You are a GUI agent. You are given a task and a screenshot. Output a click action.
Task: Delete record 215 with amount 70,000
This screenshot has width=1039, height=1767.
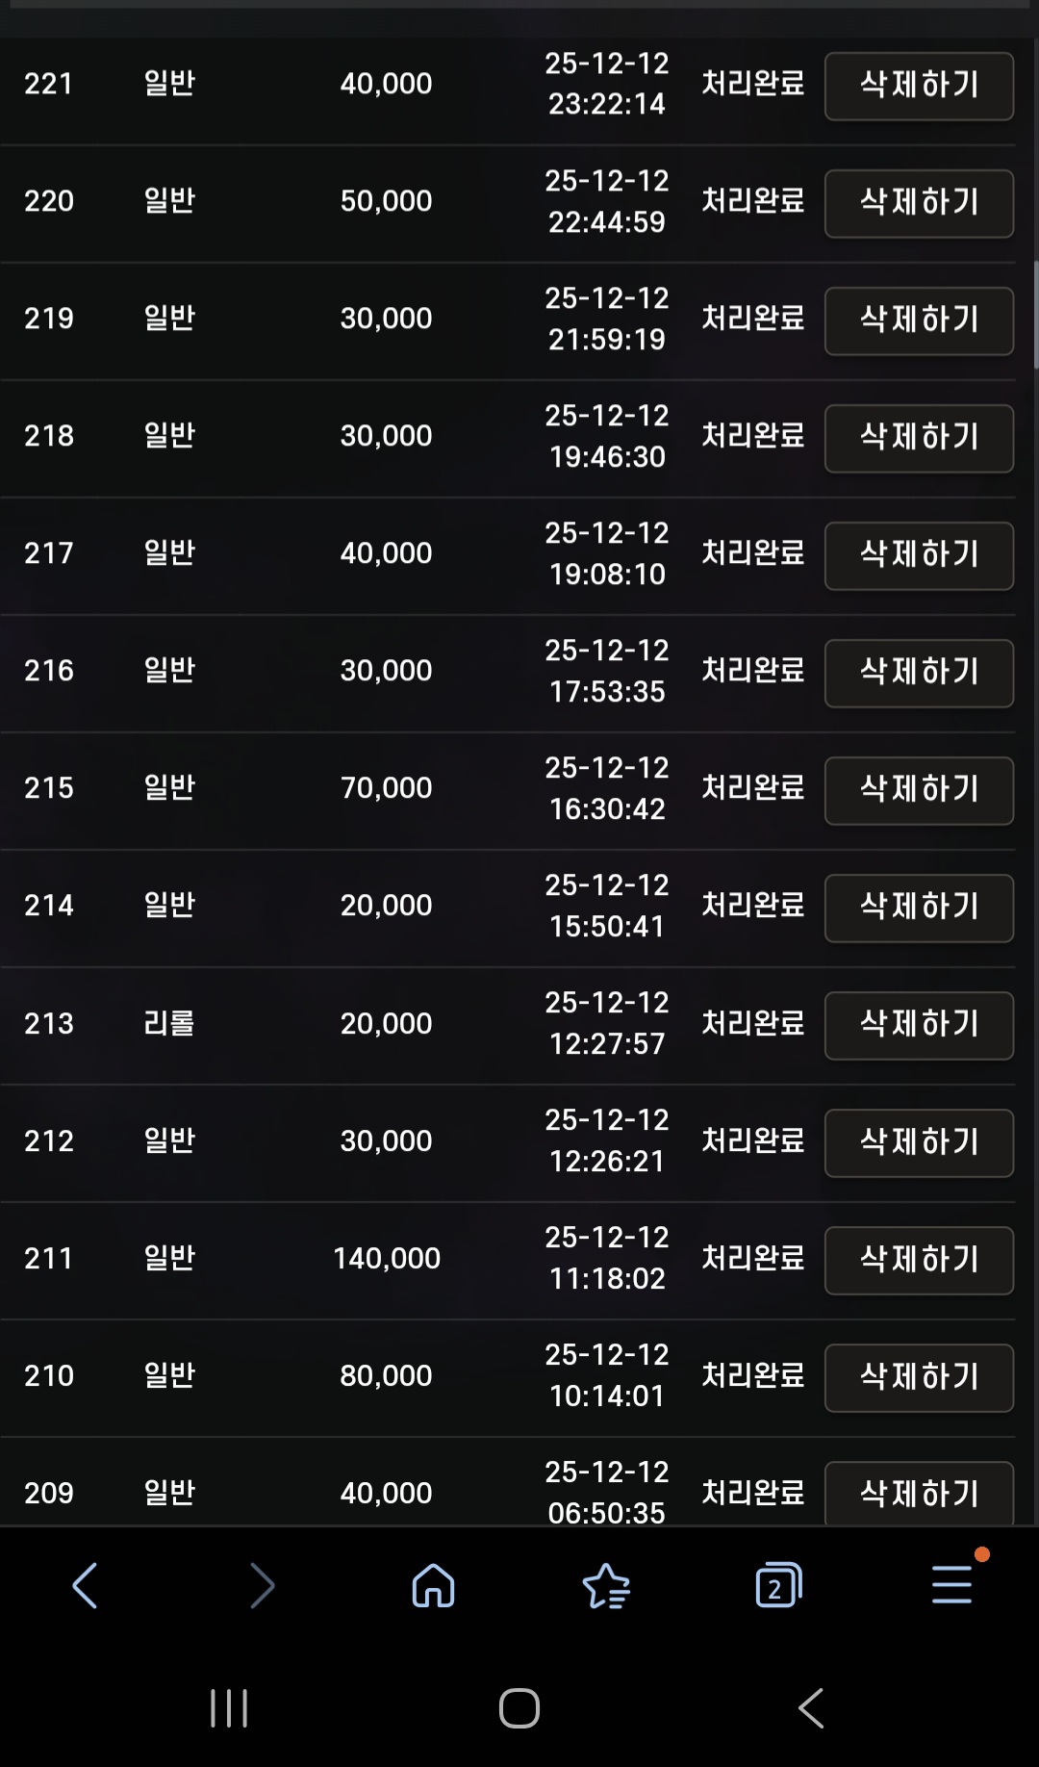(x=919, y=790)
